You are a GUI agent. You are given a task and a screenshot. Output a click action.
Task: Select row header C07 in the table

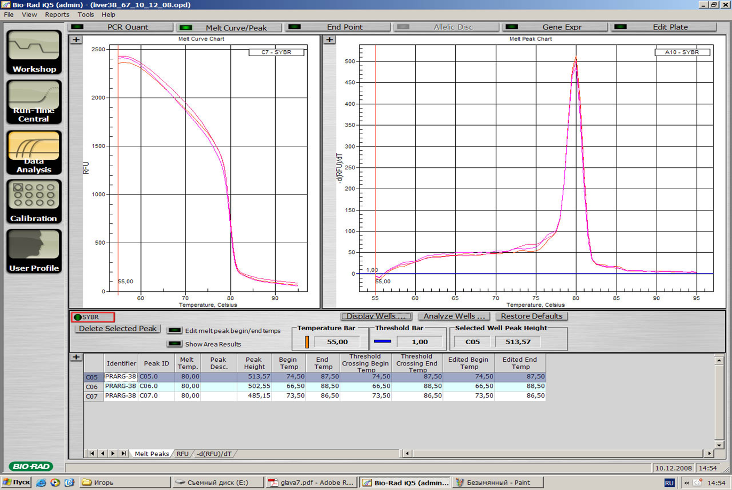tap(94, 396)
